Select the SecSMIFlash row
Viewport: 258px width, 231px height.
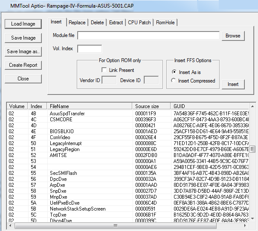point(128,173)
